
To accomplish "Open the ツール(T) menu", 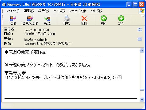I will pyautogui.click(x=59, y=11).
